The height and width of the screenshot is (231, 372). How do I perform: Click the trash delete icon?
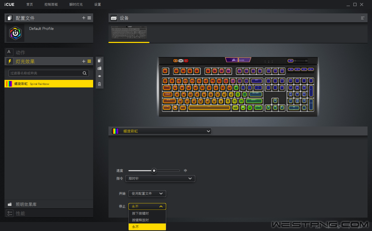(99, 84)
